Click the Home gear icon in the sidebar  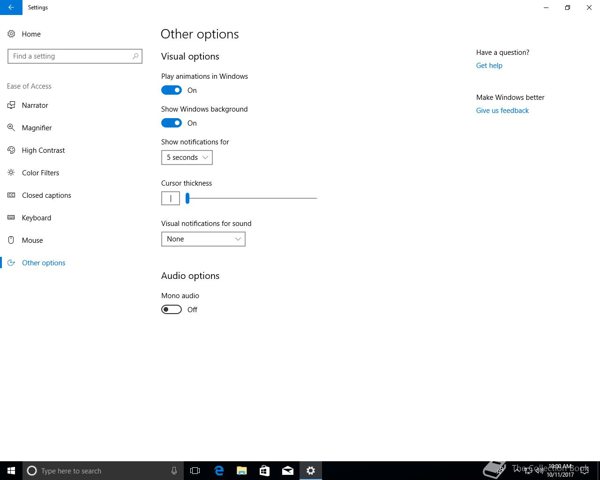(11, 34)
